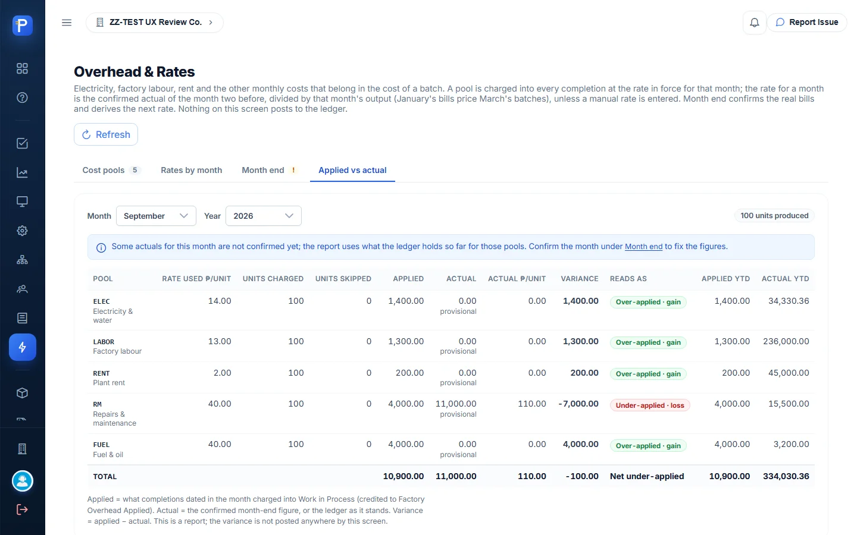Viewport: 857px width, 535px height.
Task: Click the blue P app logo
Action: 22,26
